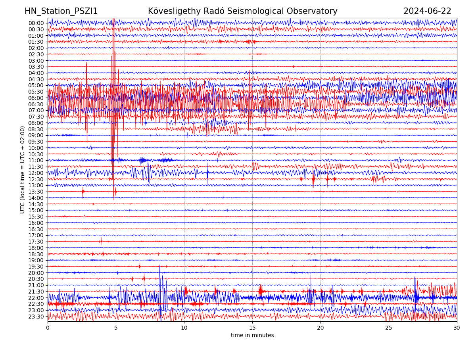Click the UTC local time y-axis label
This screenshot has height=357, width=476.
point(23,169)
